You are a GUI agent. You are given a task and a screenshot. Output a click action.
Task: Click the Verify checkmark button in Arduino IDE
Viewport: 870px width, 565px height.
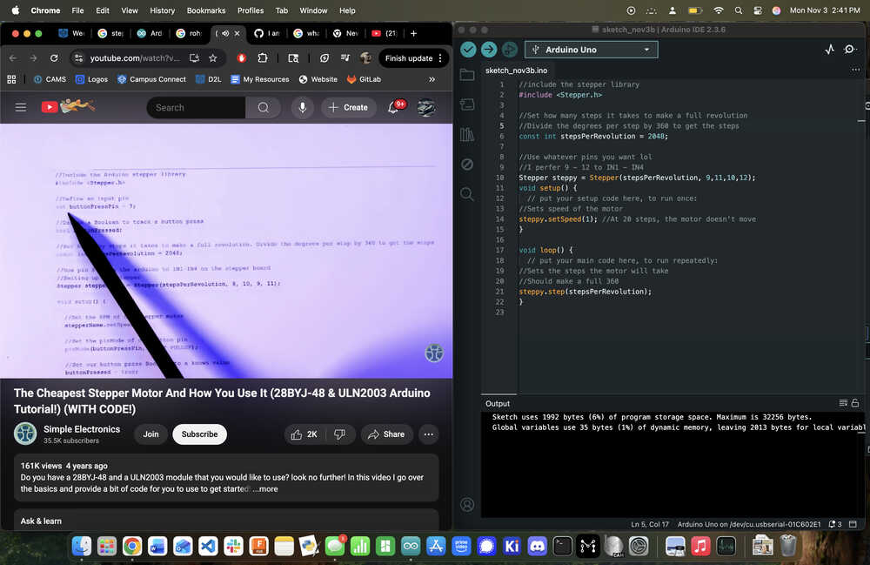click(468, 50)
